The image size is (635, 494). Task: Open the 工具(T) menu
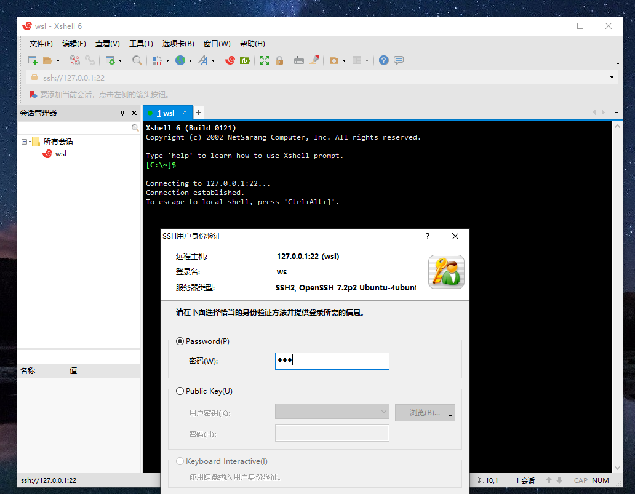pos(141,44)
